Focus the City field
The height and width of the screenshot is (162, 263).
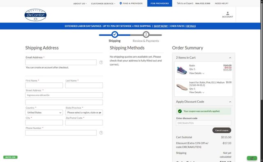click(x=44, y=123)
